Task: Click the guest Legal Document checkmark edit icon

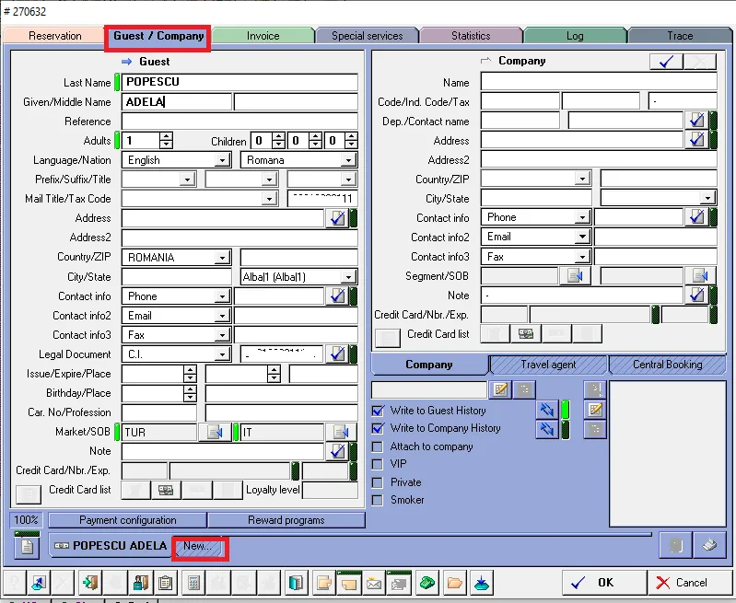Action: point(337,354)
